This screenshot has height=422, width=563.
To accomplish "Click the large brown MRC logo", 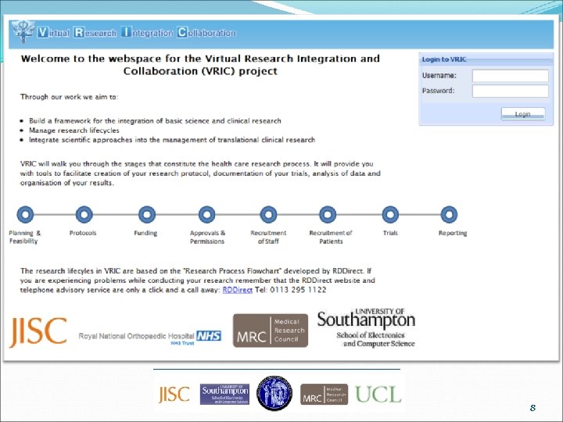I will 271,331.
